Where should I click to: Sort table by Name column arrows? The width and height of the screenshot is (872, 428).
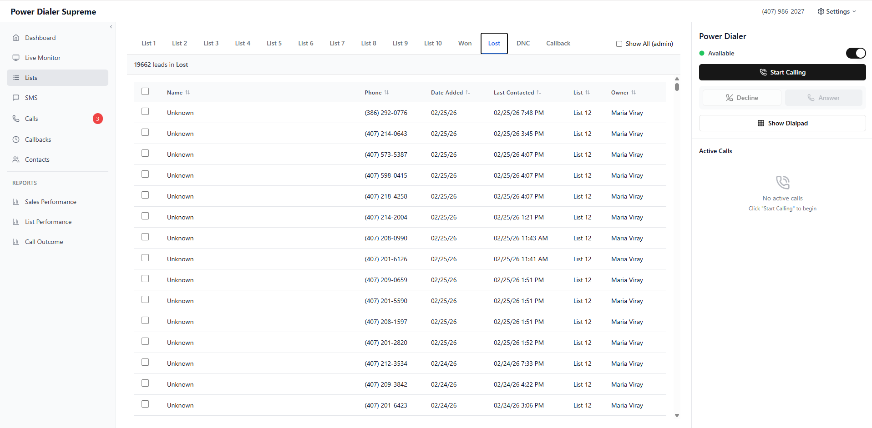pyautogui.click(x=188, y=92)
